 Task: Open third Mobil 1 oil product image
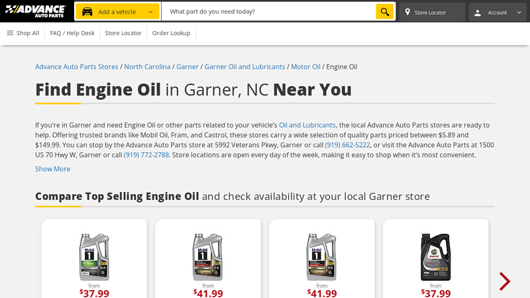322,258
